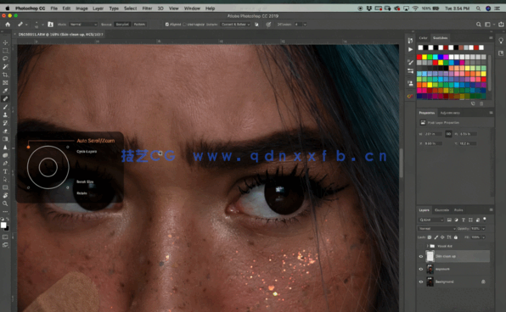Filter layers by adjustment layers icon
This screenshot has height=312, width=506.
coord(456,220)
